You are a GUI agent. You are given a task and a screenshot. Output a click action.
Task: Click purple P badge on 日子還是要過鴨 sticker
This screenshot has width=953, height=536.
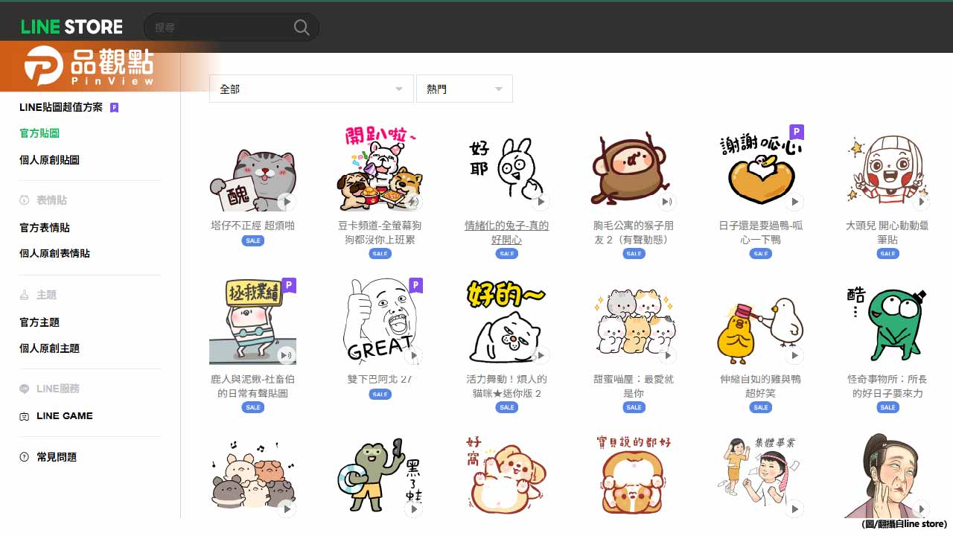pos(797,133)
